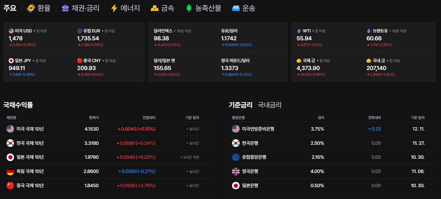Select the 주요 category tab

pos(10,8)
